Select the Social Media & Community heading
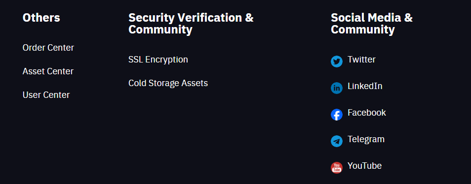This screenshot has width=471, height=184. tap(372, 24)
